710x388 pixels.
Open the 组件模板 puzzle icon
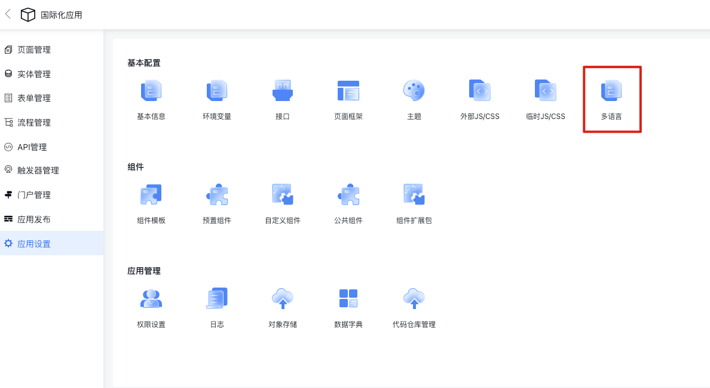tap(151, 195)
